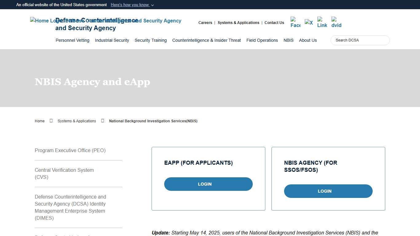The height and width of the screenshot is (236, 420).
Task: Click the Search DCSA input field
Action: (x=360, y=40)
